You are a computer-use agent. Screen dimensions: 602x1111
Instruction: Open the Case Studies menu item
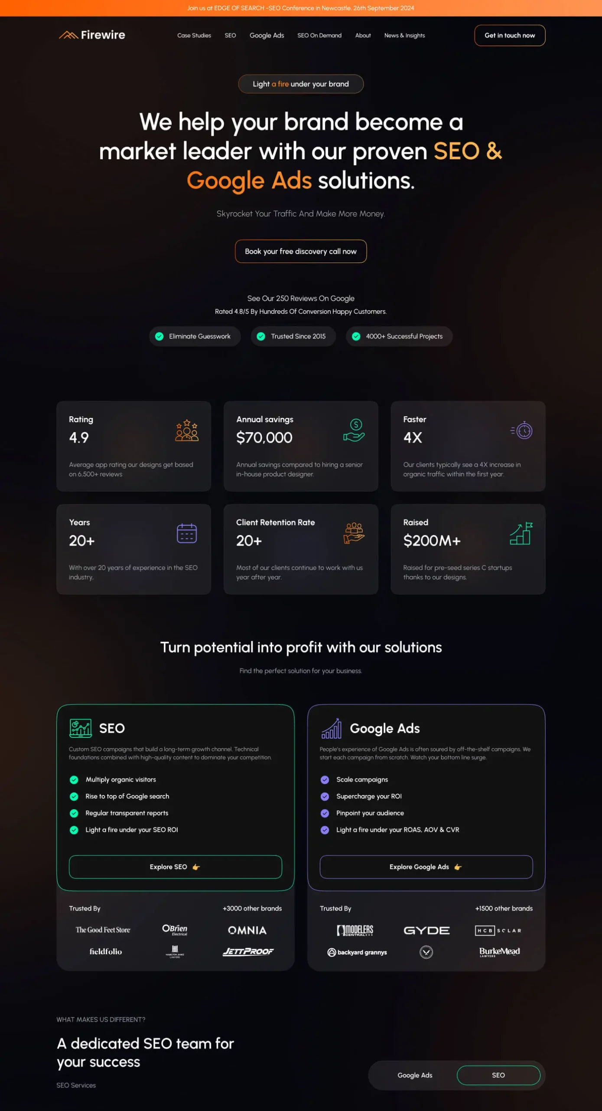[x=194, y=36]
